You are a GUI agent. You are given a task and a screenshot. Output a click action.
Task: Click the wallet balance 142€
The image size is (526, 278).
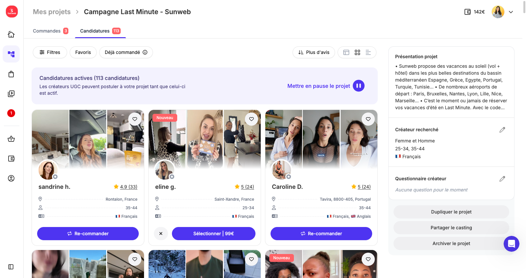tap(475, 12)
